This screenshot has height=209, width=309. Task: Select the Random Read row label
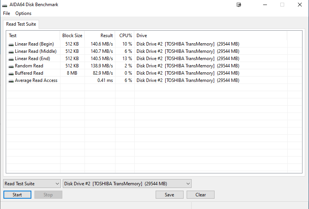[29, 66]
